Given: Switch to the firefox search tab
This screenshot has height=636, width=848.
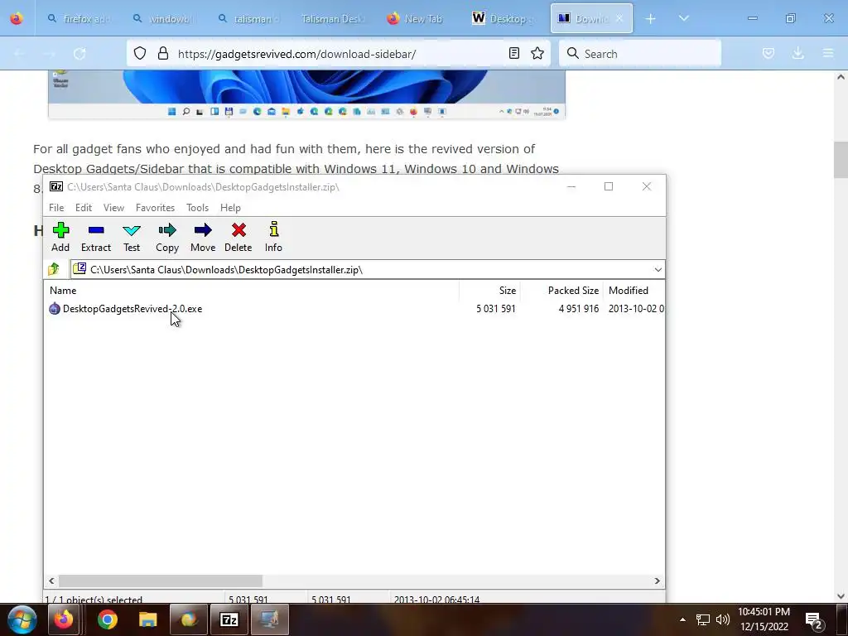Looking at the screenshot, I should tap(78, 19).
